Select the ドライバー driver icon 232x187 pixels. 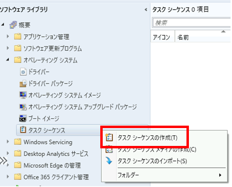click(23, 72)
